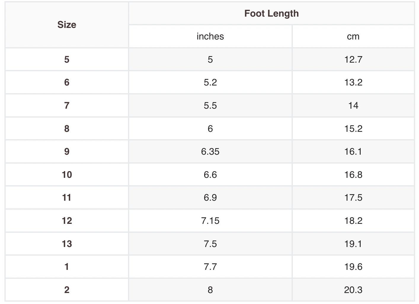This screenshot has height=304, width=419.
Task: Click the 17.5 cm cell
Action: pyautogui.click(x=353, y=197)
